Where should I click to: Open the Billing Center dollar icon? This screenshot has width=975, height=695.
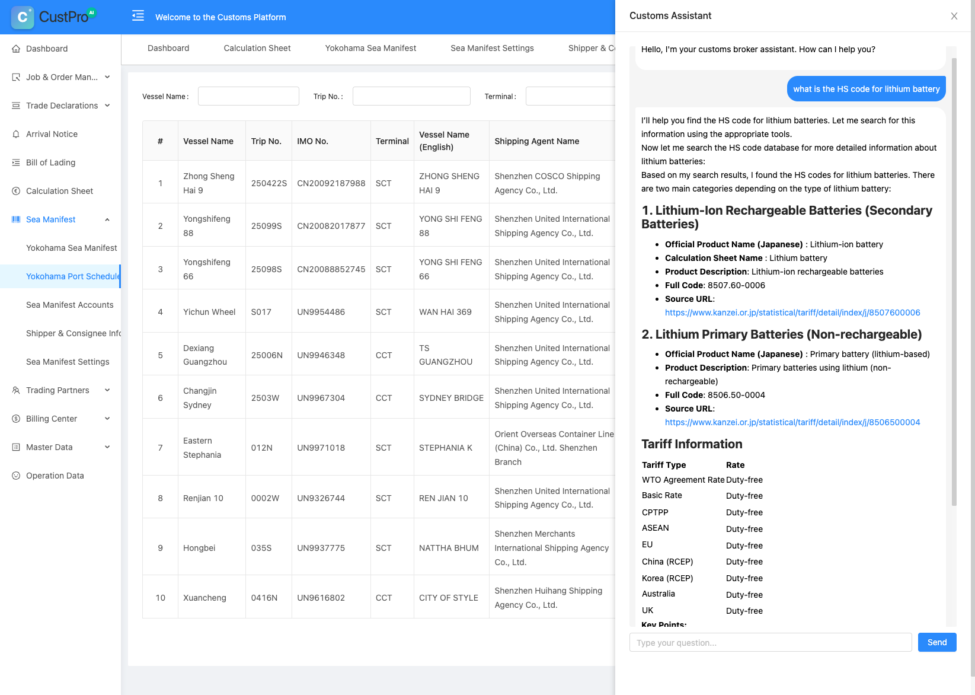tap(16, 419)
